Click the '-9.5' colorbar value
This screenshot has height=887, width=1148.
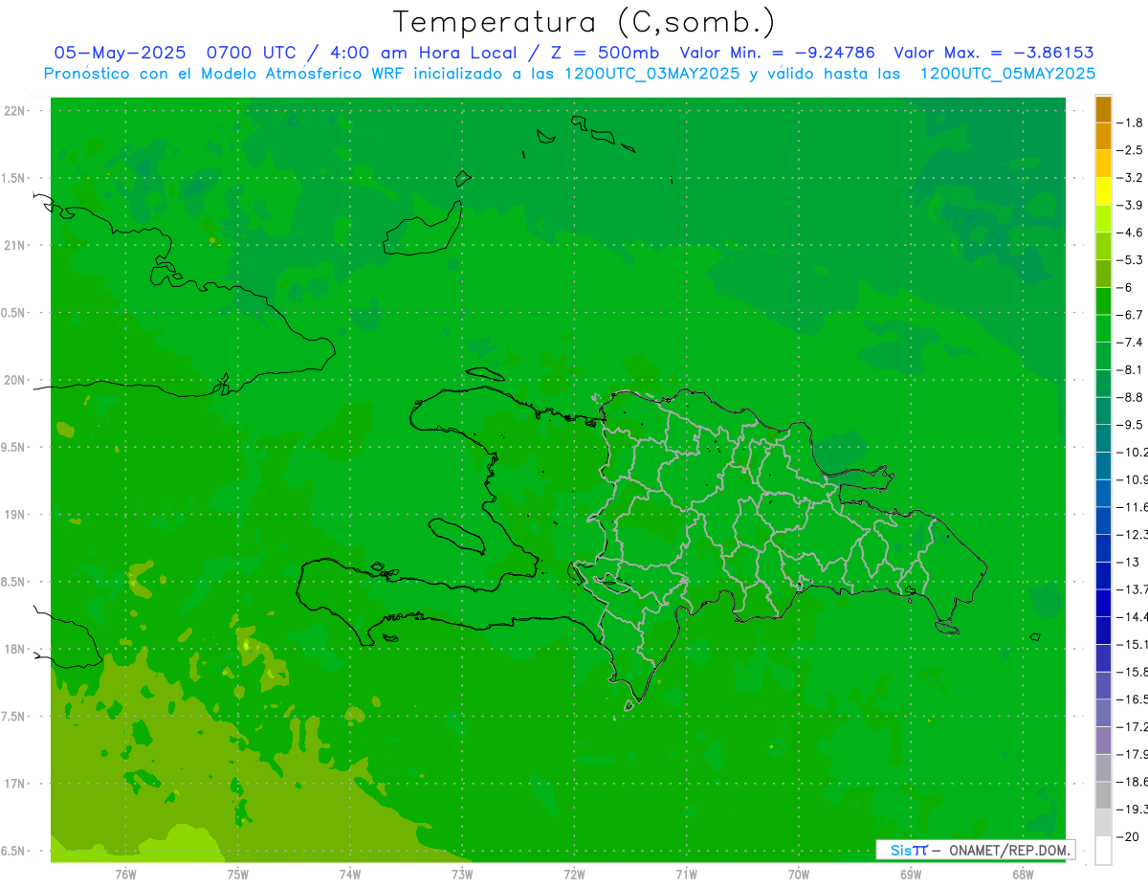(x=1132, y=425)
